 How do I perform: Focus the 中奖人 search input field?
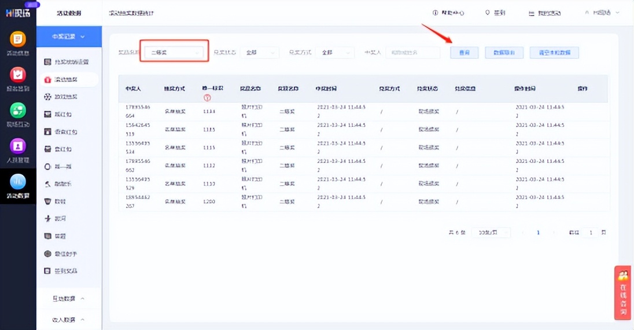click(413, 53)
